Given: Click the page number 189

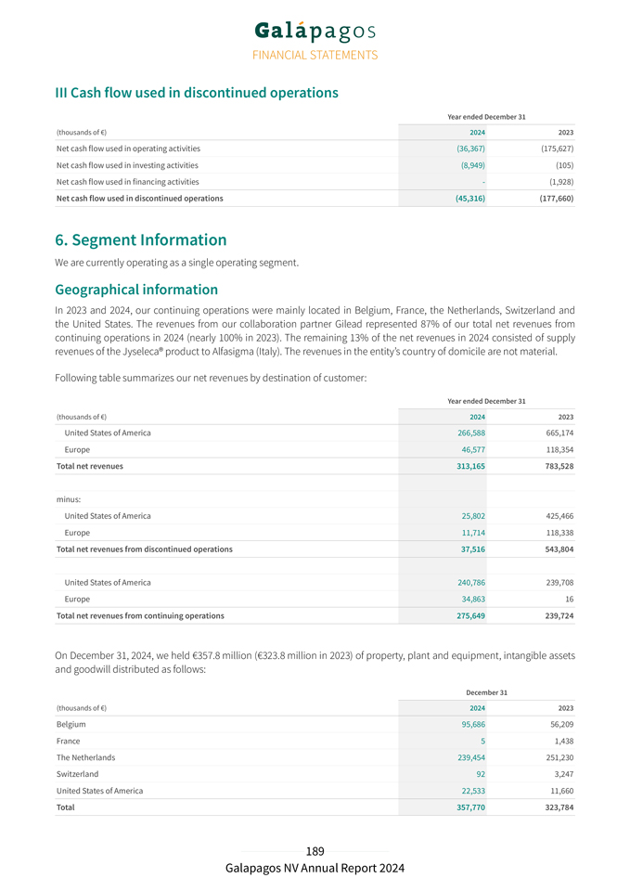Looking at the screenshot, I should (x=315, y=851).
